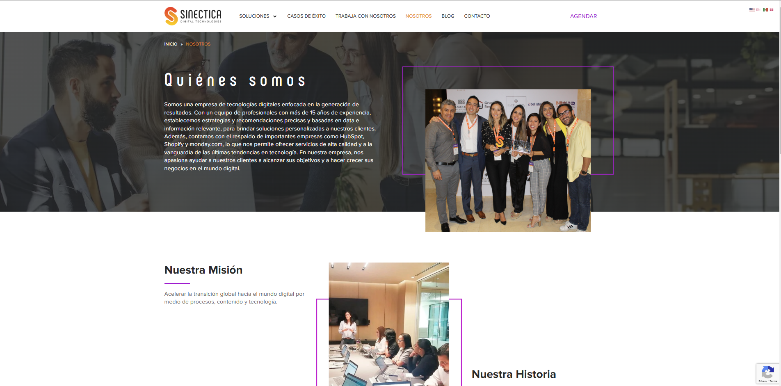This screenshot has height=386, width=781.
Task: Click the Nosotros breadcrumb link
Action: [x=198, y=44]
